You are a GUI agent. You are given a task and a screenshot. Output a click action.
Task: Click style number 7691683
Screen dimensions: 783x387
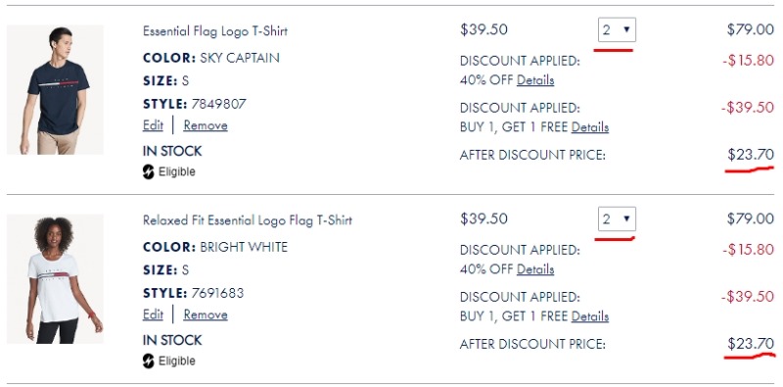[x=215, y=293]
